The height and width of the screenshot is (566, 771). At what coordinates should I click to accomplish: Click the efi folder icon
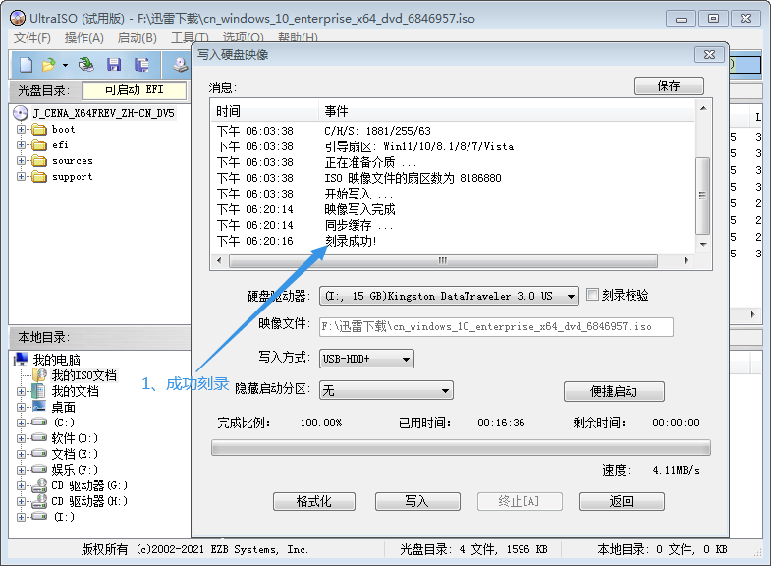point(39,145)
